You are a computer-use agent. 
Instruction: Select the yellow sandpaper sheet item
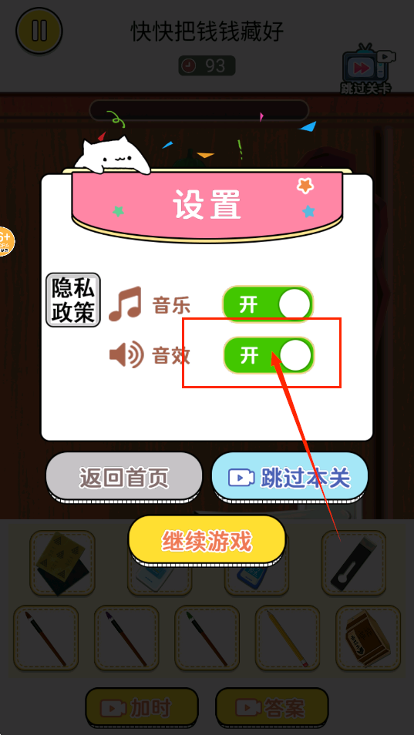62,562
